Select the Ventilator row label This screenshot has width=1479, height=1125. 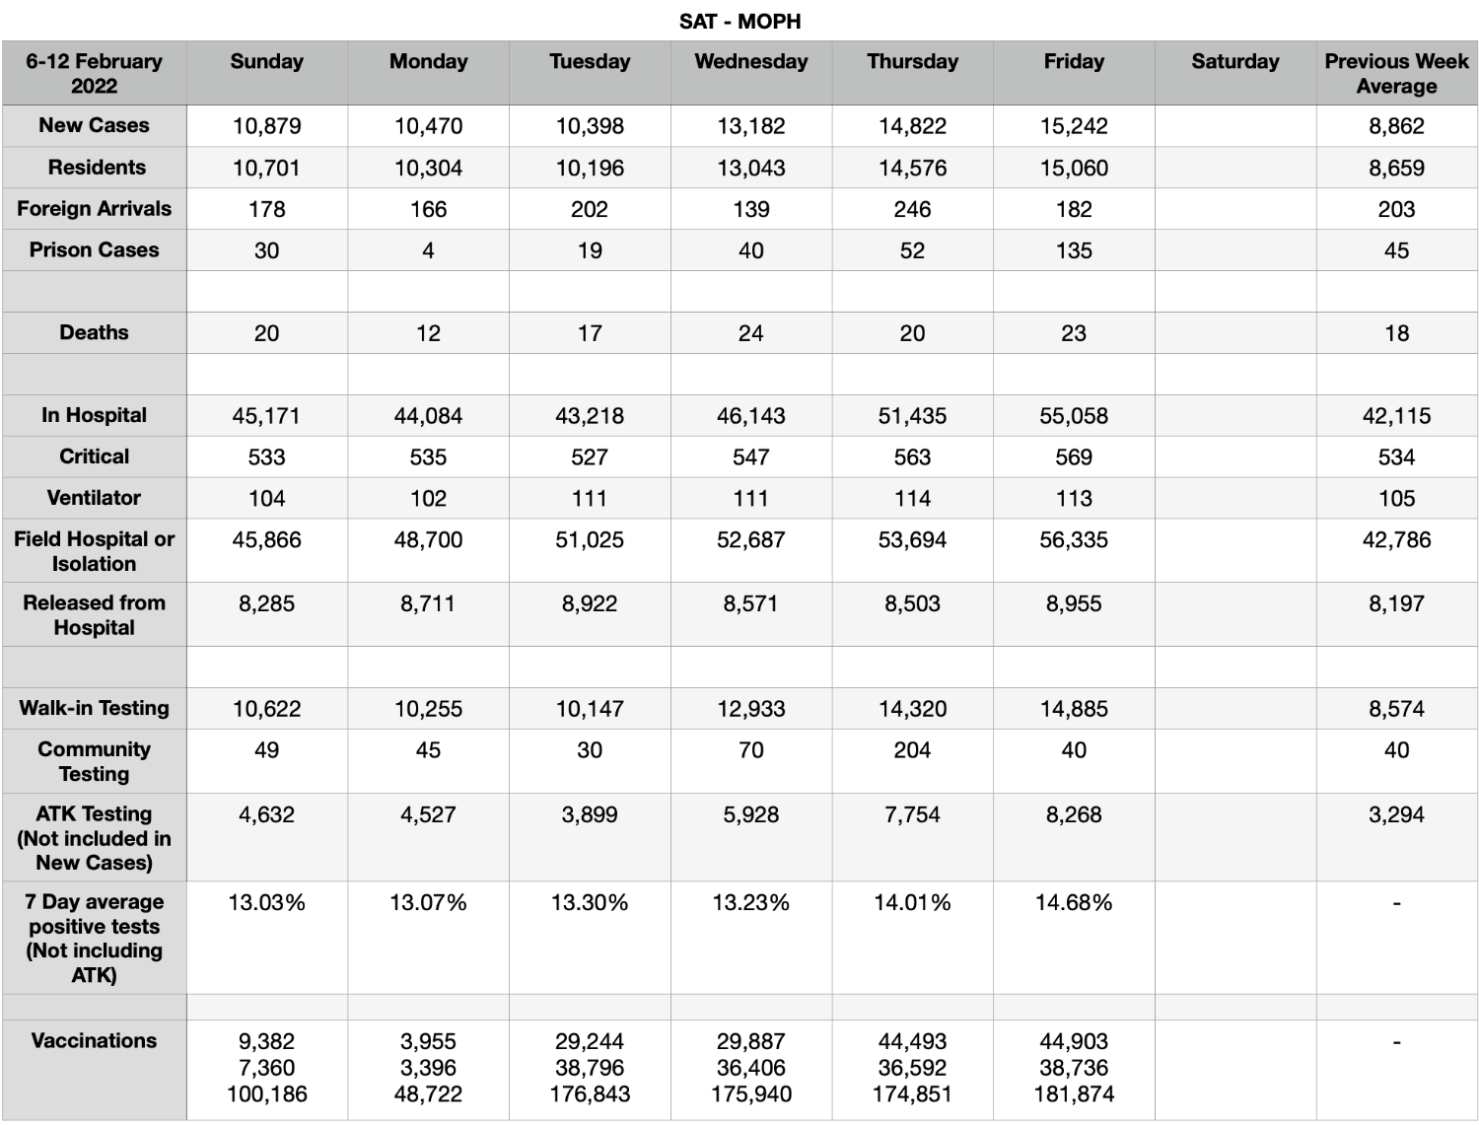tap(94, 498)
